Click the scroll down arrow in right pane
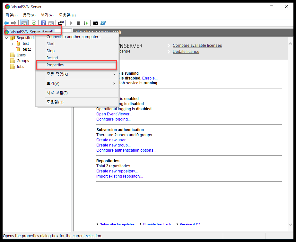Viewport: 296px width, 242px height. (x=290, y=224)
